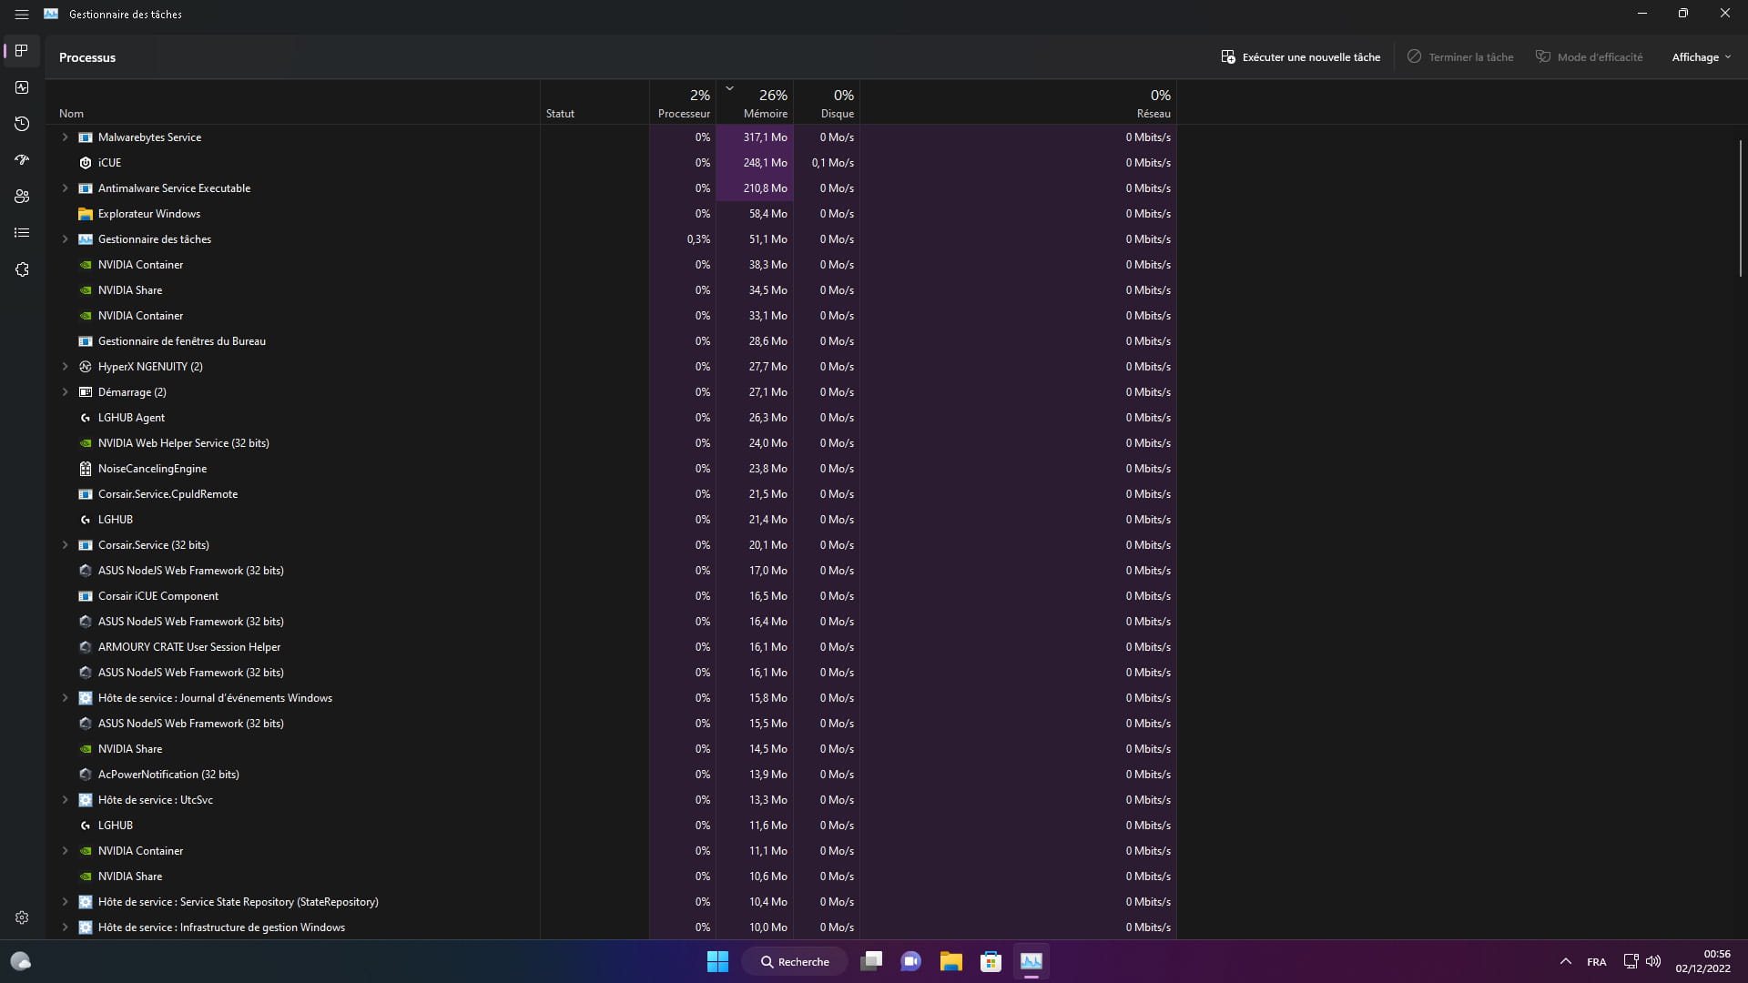The height and width of the screenshot is (983, 1748).
Task: Expand Antimalware Service Executable row
Action: (65, 188)
